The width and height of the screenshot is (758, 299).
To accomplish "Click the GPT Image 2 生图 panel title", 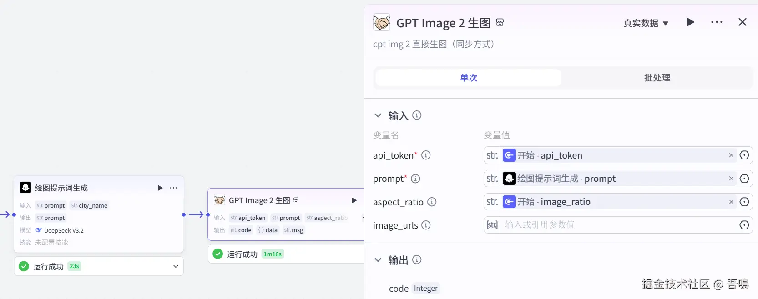I will click(444, 23).
